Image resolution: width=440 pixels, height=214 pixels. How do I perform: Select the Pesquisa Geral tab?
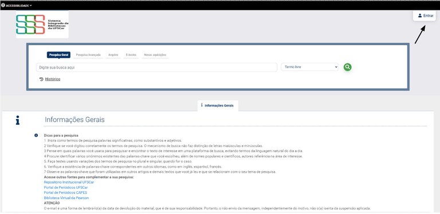tap(58, 55)
